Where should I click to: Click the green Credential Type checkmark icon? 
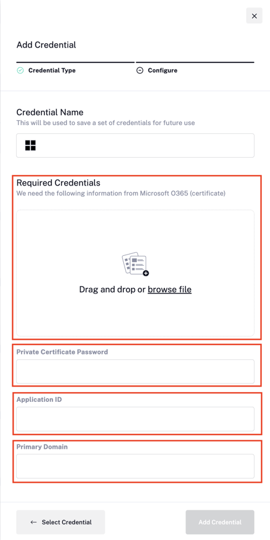(x=20, y=71)
